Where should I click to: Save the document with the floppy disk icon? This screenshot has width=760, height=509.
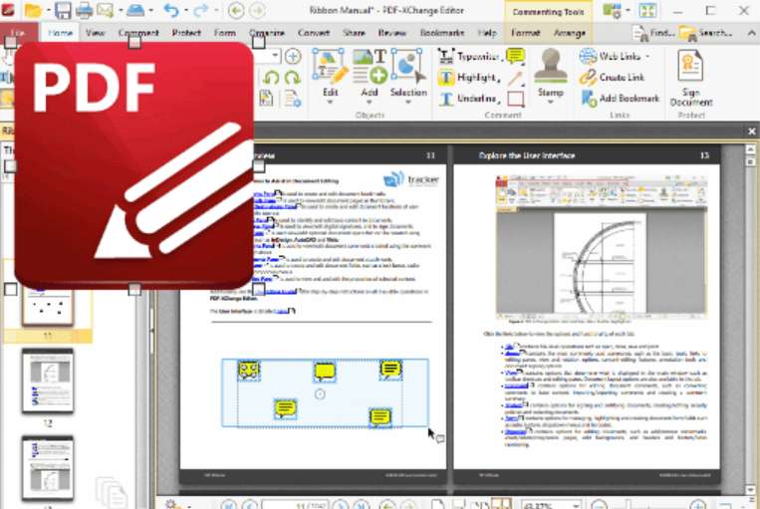click(x=63, y=10)
